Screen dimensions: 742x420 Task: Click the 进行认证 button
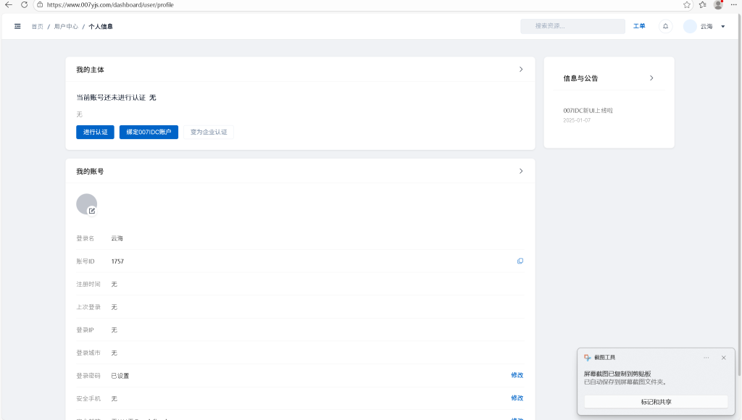pyautogui.click(x=95, y=132)
